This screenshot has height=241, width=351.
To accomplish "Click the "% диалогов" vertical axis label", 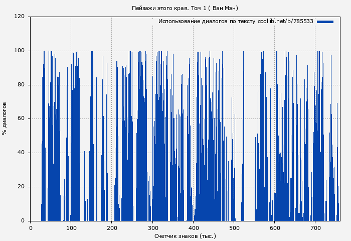I will tap(5, 118).
